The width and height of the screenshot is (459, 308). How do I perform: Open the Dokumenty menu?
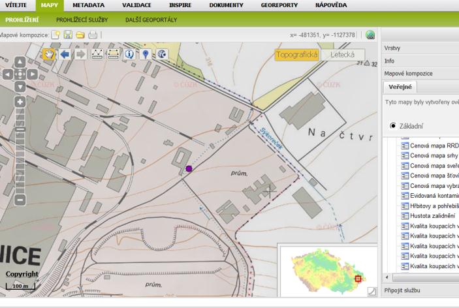[226, 5]
